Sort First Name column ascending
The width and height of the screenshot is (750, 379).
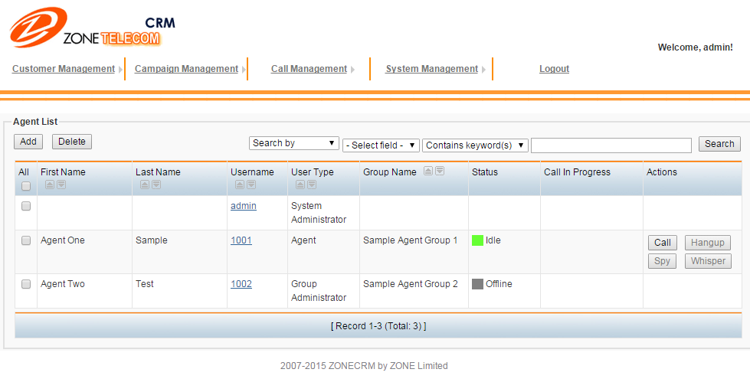point(49,185)
